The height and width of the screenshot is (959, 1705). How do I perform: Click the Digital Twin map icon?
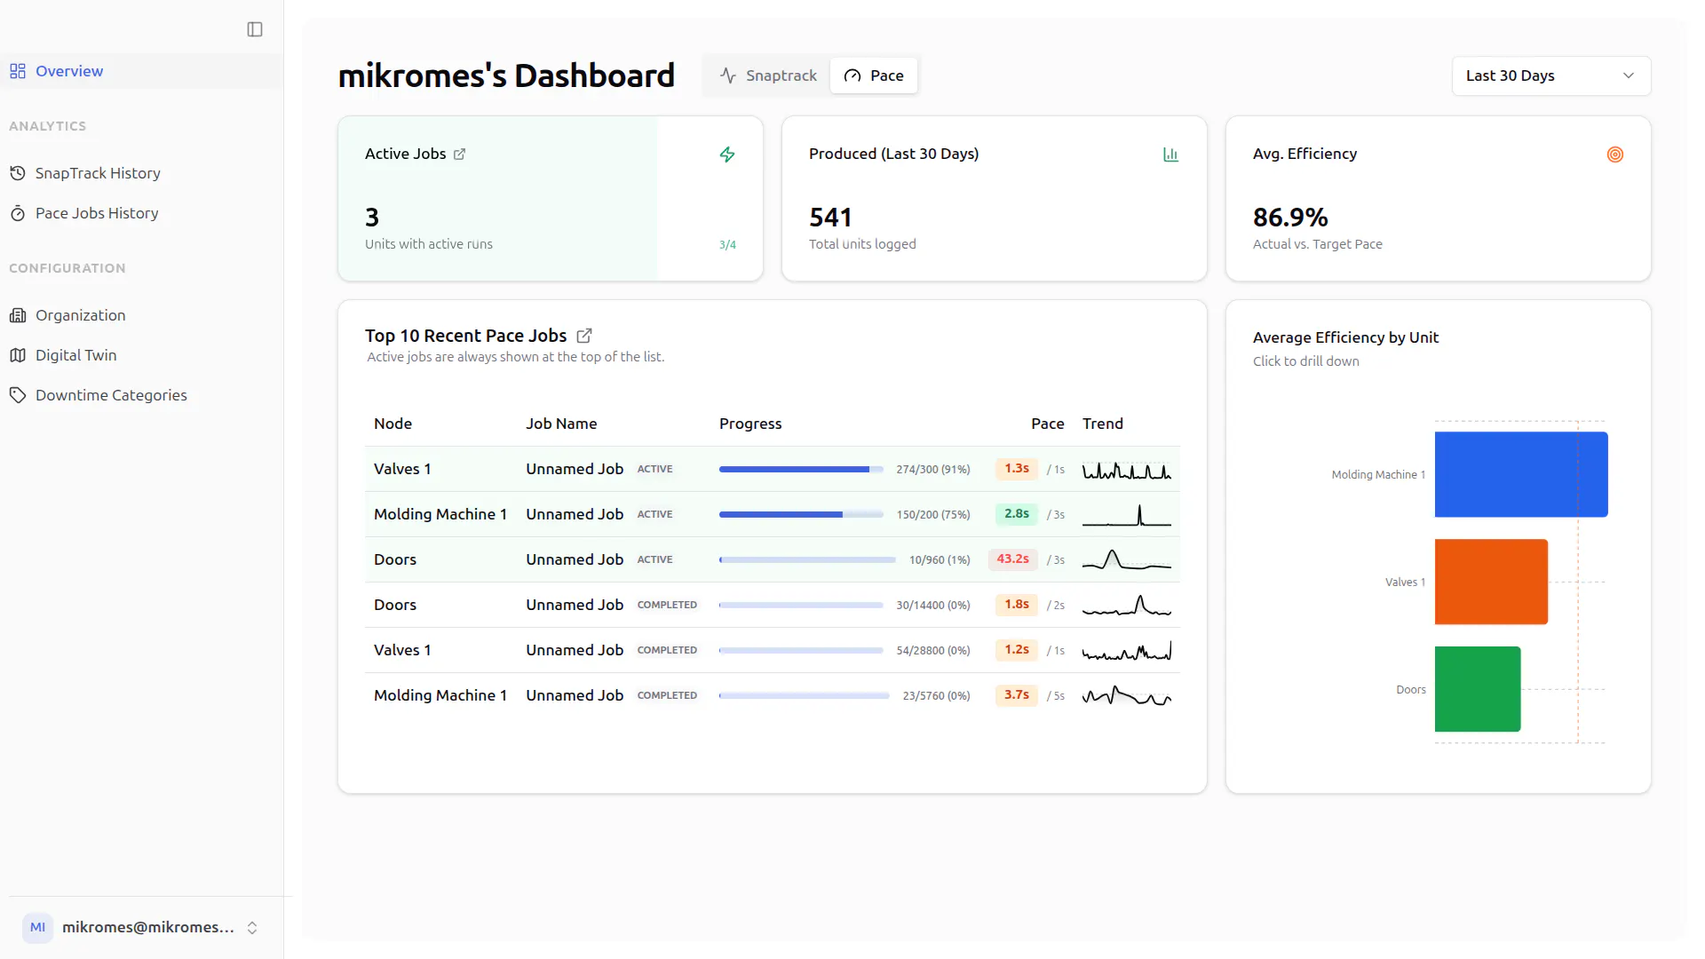[x=18, y=355]
